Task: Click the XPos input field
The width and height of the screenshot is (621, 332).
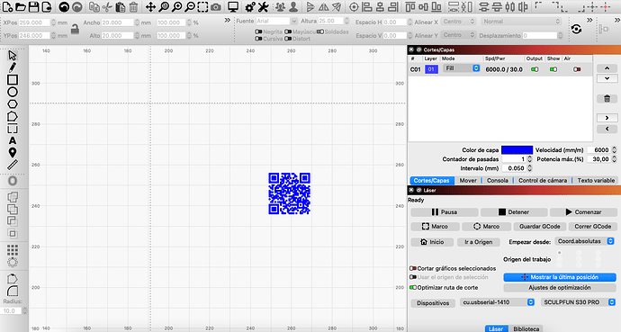Action: 34,23
